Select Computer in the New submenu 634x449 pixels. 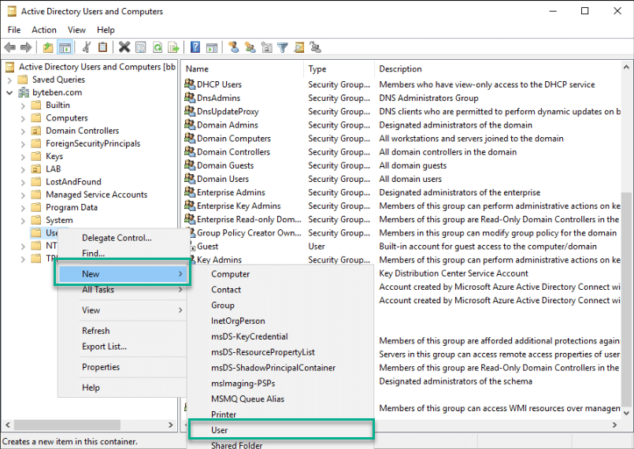280,274
